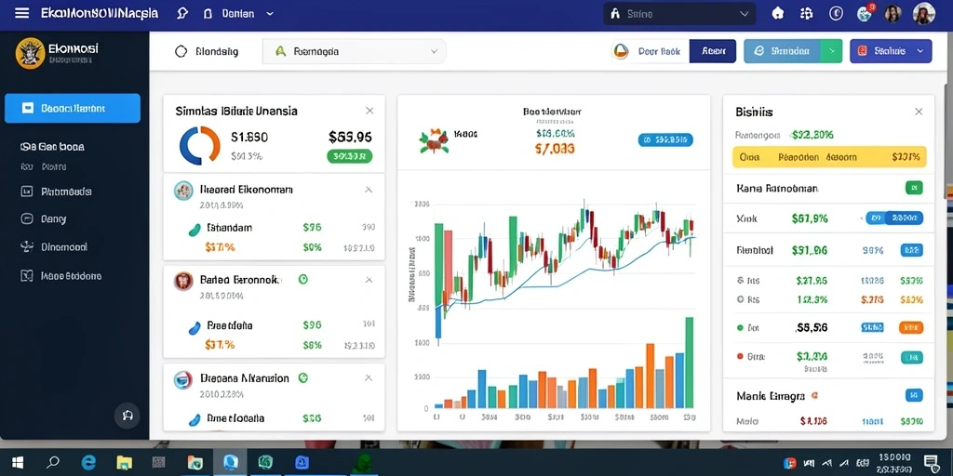Click the blue badge in the Fiienbol row

914,249
